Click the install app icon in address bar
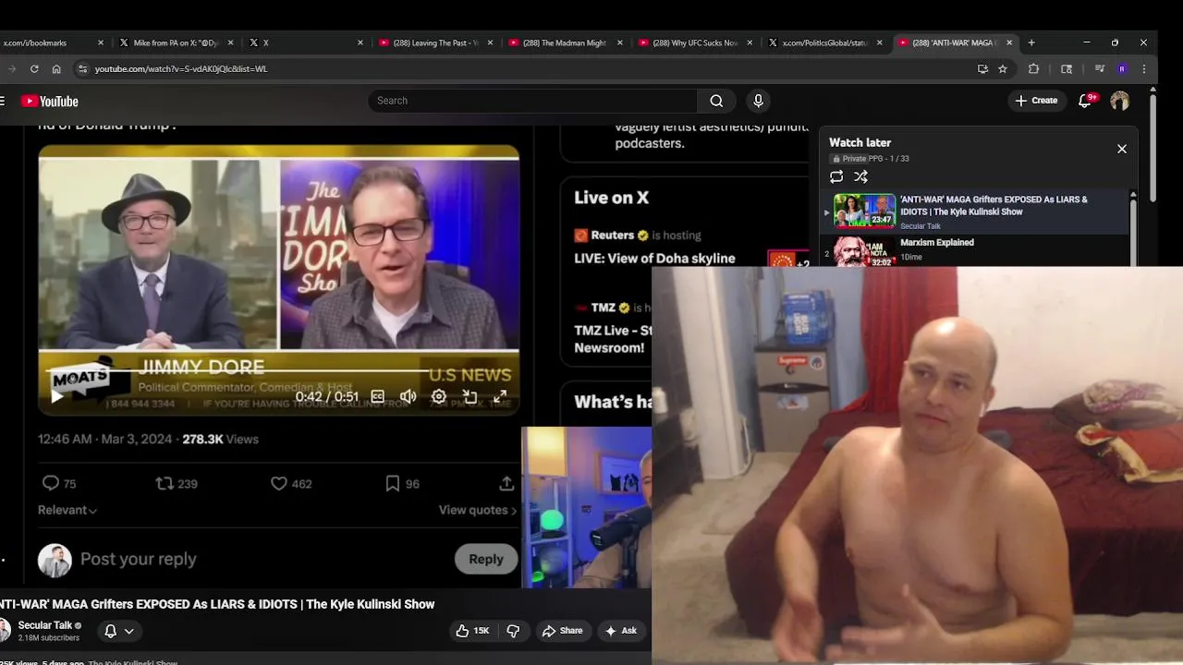 [982, 68]
